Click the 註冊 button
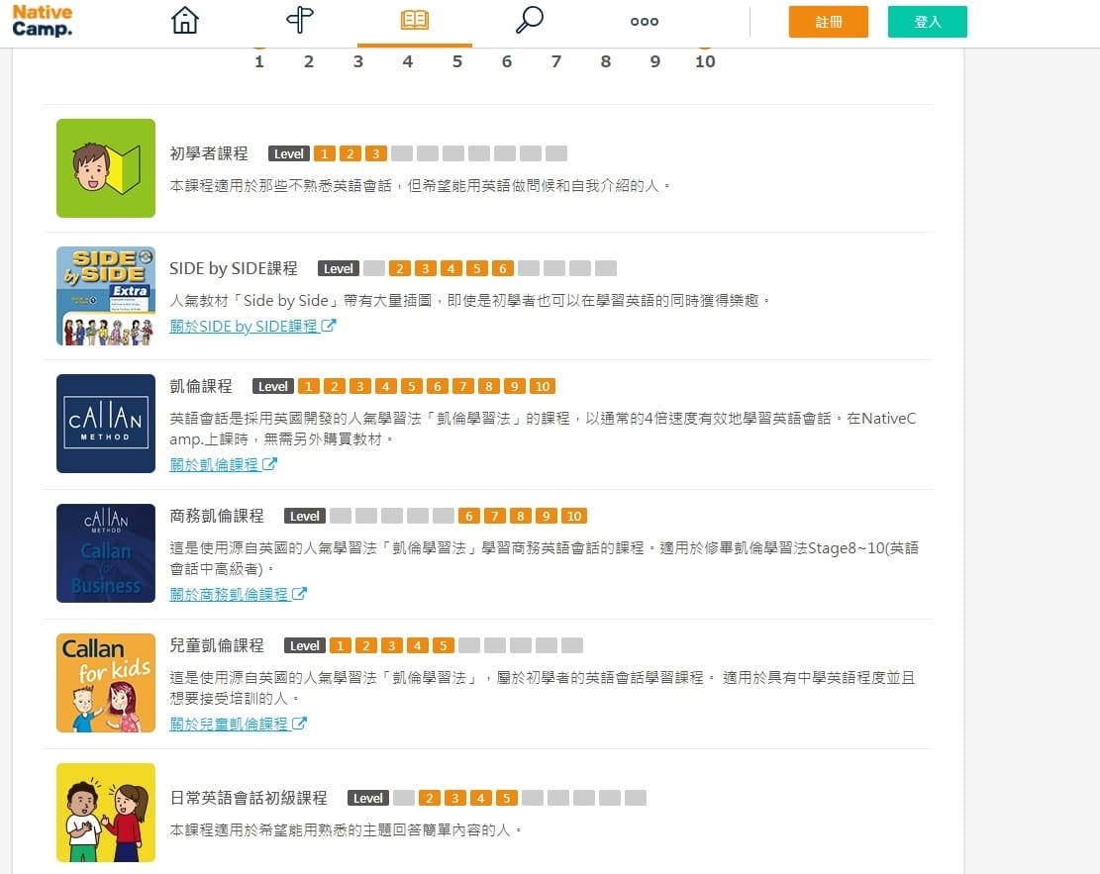1100x874 pixels. click(x=829, y=21)
